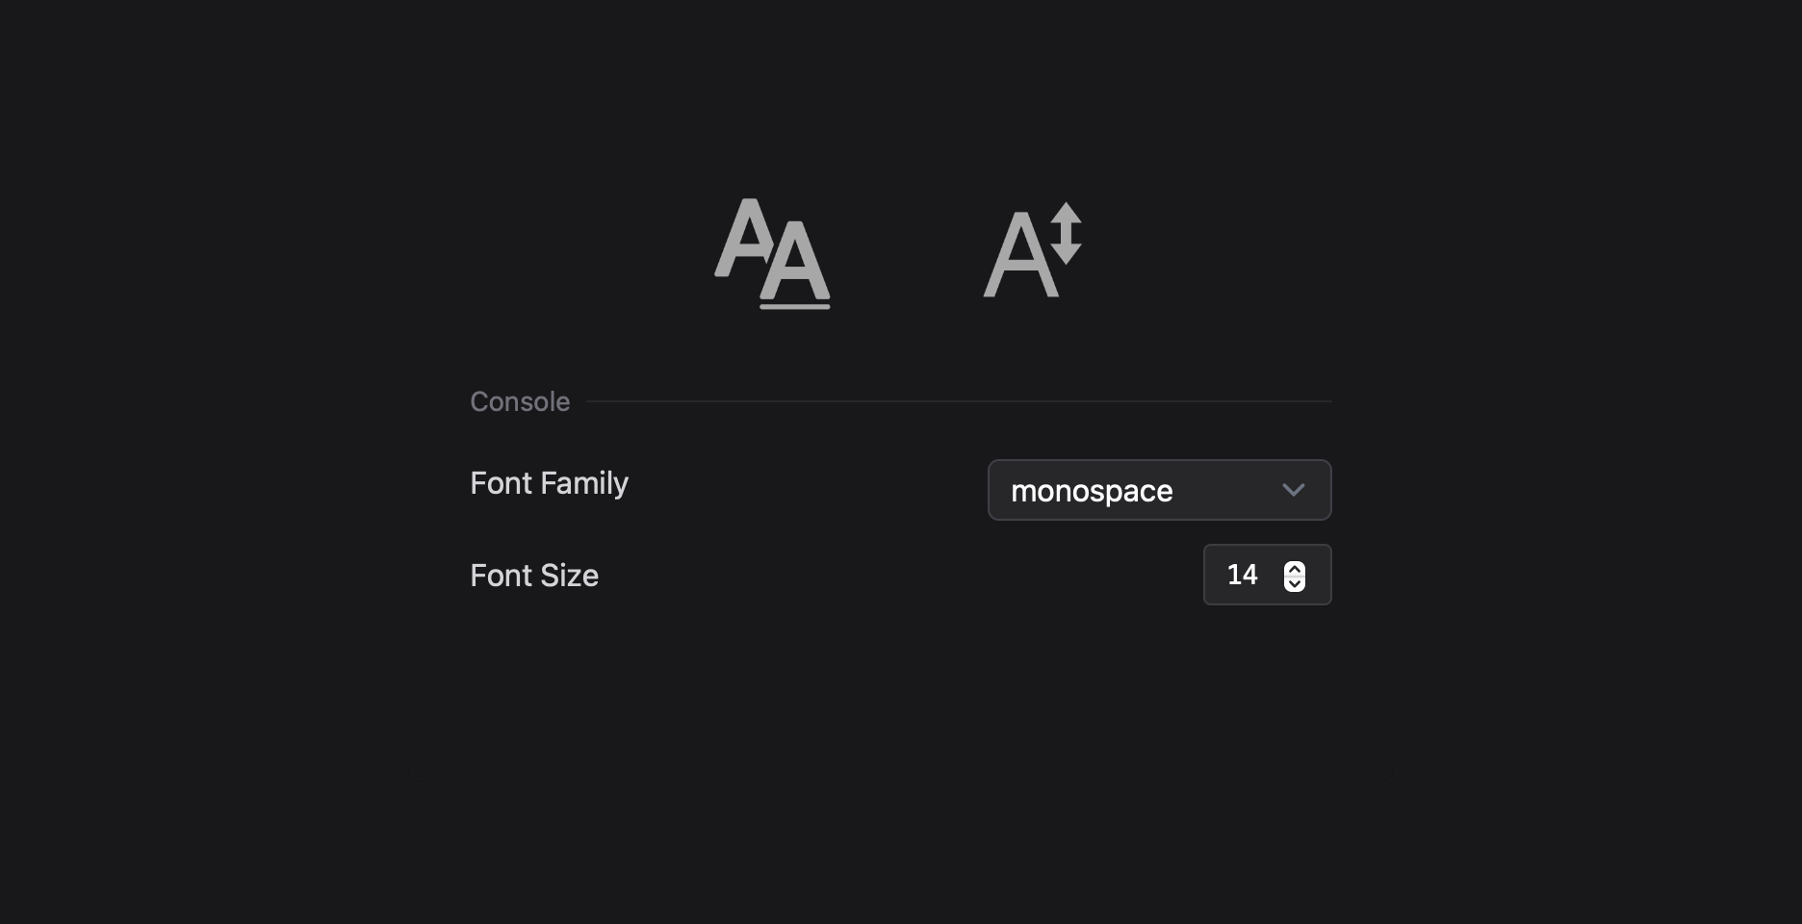The width and height of the screenshot is (1802, 924).
Task: Click the font family double-A icon
Action: point(772,252)
